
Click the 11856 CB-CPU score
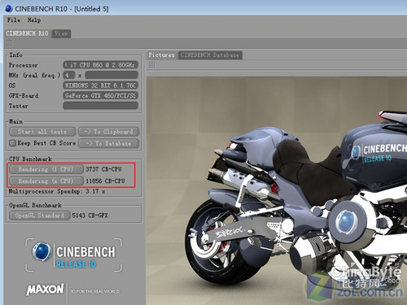coord(105,181)
